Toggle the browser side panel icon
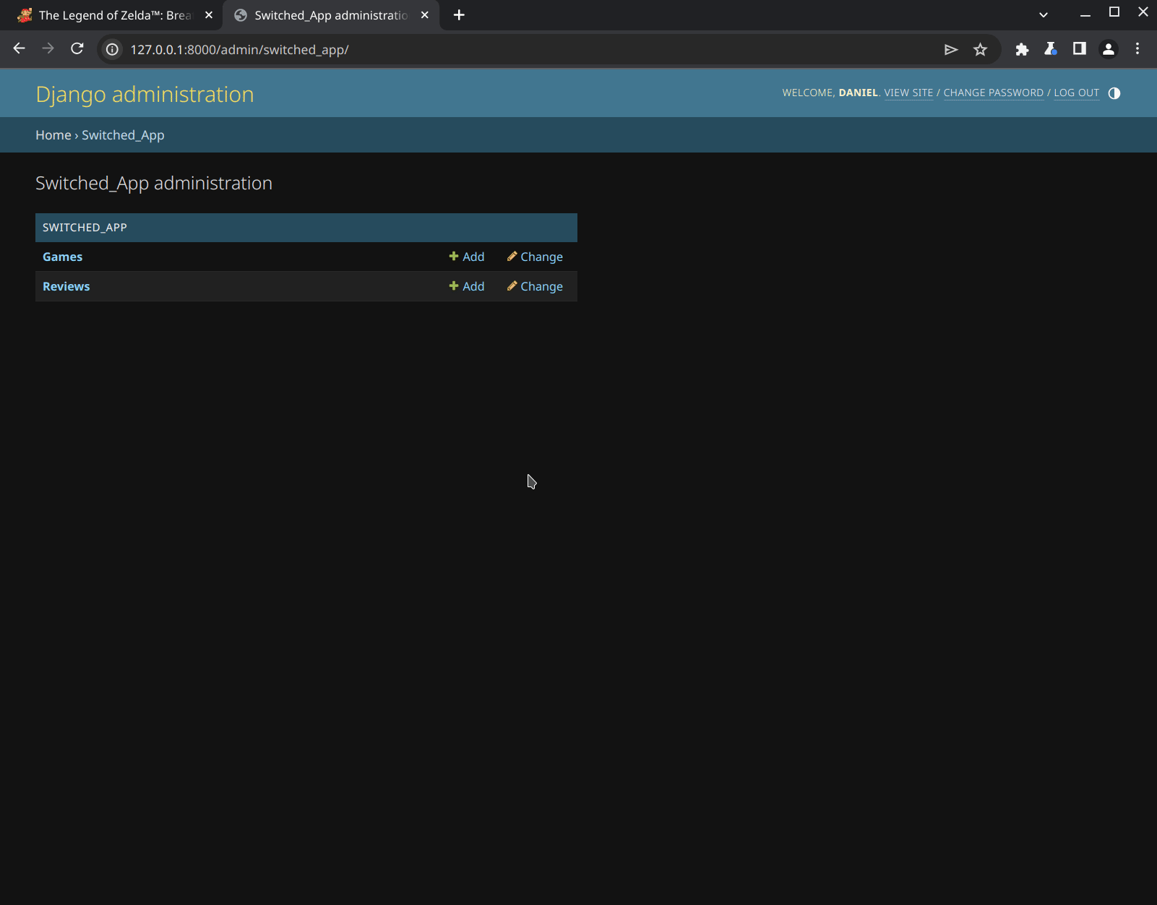The image size is (1157, 905). click(x=1079, y=49)
